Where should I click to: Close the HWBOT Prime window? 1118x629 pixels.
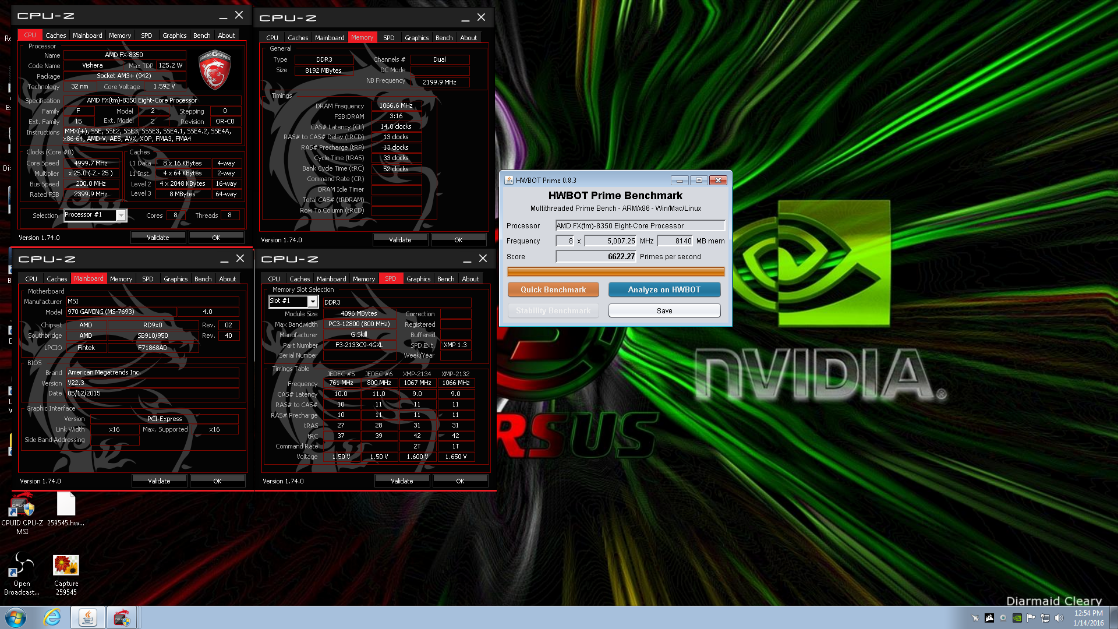[x=719, y=181]
